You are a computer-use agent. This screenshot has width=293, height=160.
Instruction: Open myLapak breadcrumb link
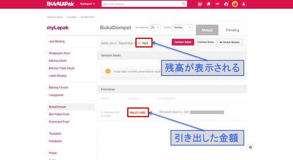pyautogui.click(x=72, y=17)
